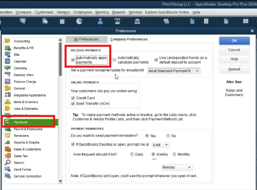Choose the Calendar preference icon

pos(8,61)
